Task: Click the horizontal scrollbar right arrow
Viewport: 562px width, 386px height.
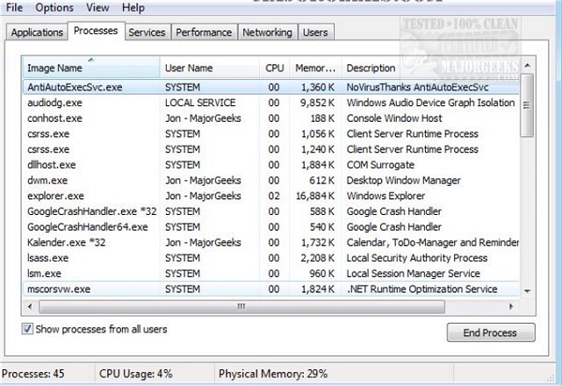Action: [511, 306]
